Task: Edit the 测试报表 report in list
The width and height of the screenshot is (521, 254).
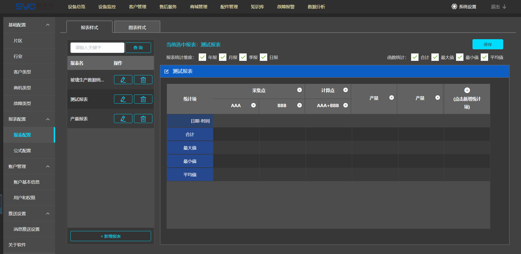Action: 123,99
